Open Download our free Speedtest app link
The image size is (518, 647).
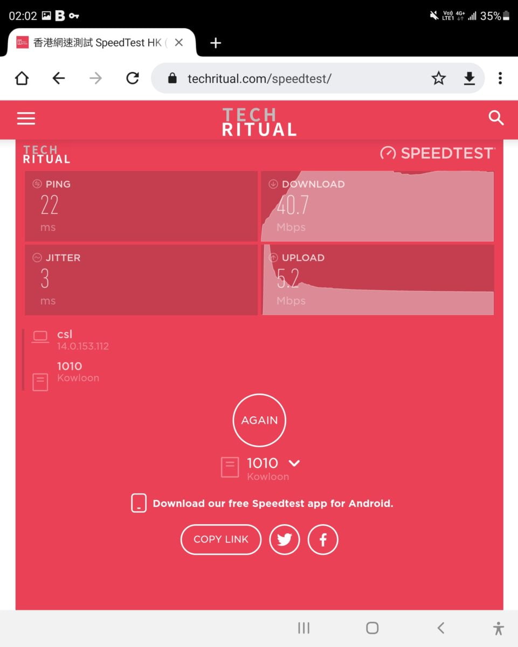tap(273, 504)
